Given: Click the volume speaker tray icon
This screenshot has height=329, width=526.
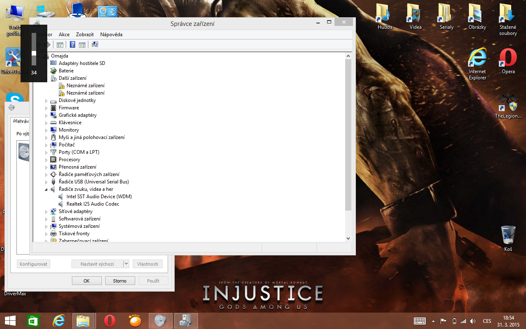Looking at the screenshot, I should [x=473, y=321].
